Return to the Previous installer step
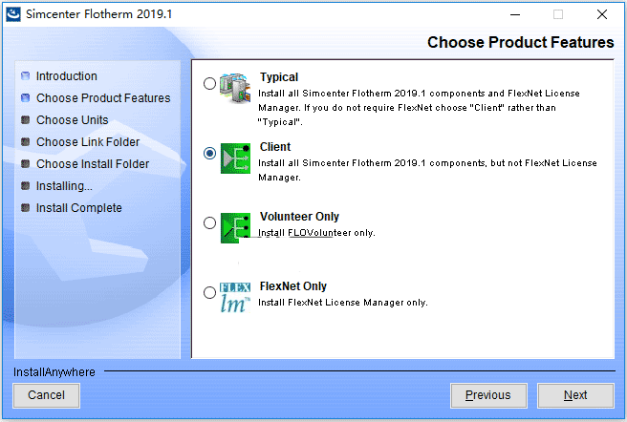This screenshot has height=422, width=627. [488, 395]
